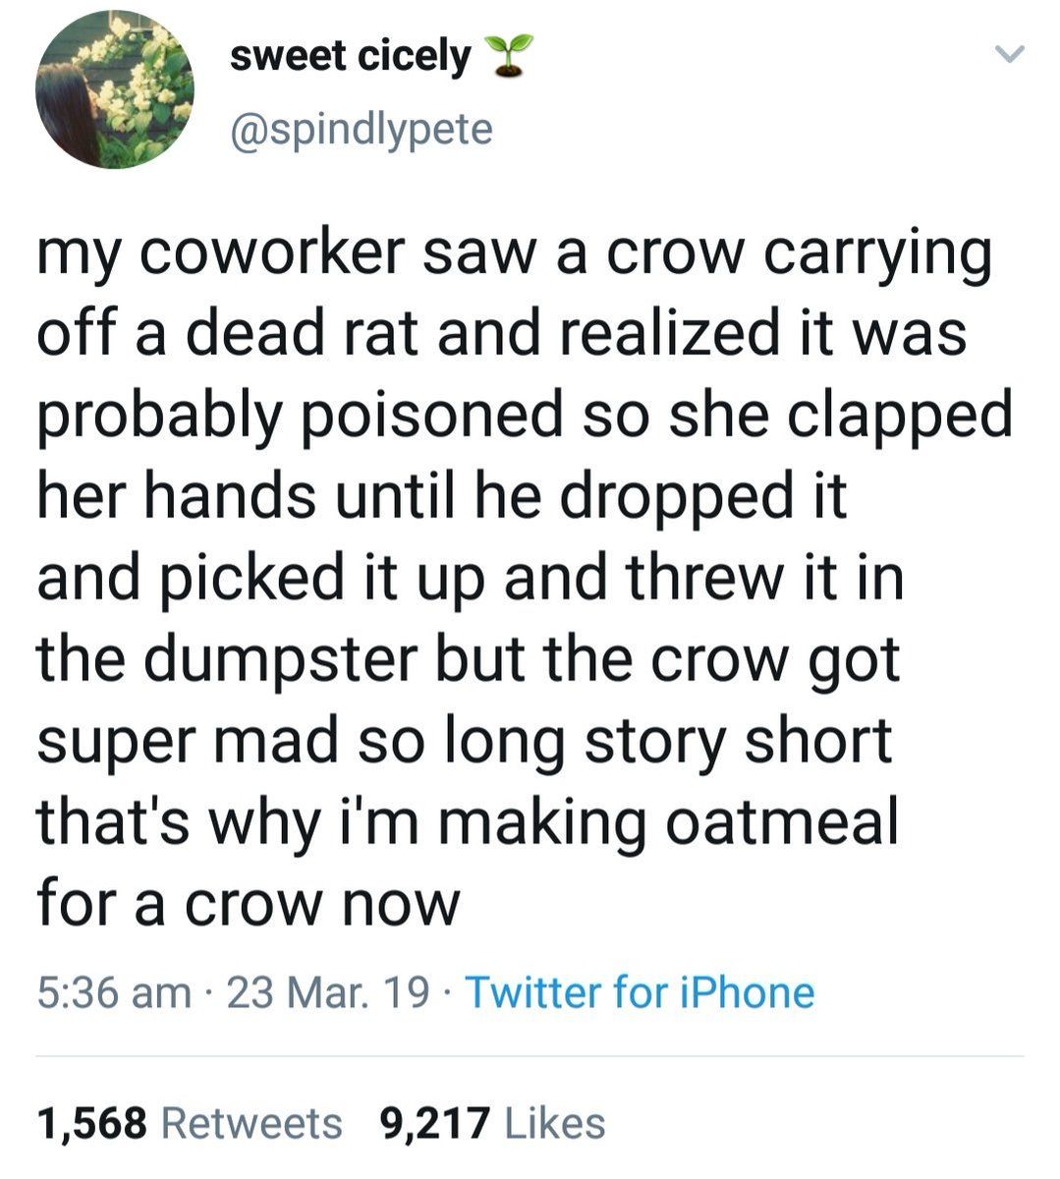Open the @spindlypete handle
This screenshot has width=1060, height=1179.
click(361, 129)
